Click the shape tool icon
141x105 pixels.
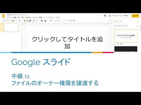(34, 21)
